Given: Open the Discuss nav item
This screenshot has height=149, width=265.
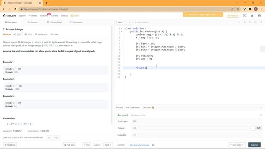Looking at the screenshot, I should click(65, 16).
